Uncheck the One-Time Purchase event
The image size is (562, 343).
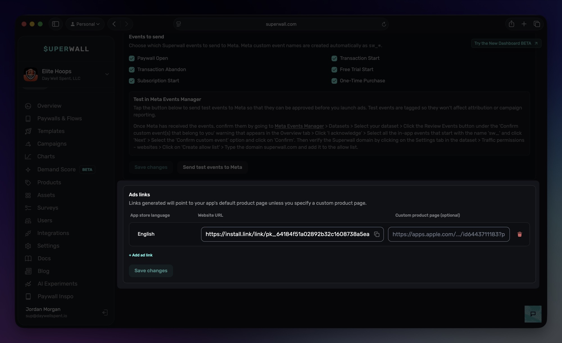point(334,81)
